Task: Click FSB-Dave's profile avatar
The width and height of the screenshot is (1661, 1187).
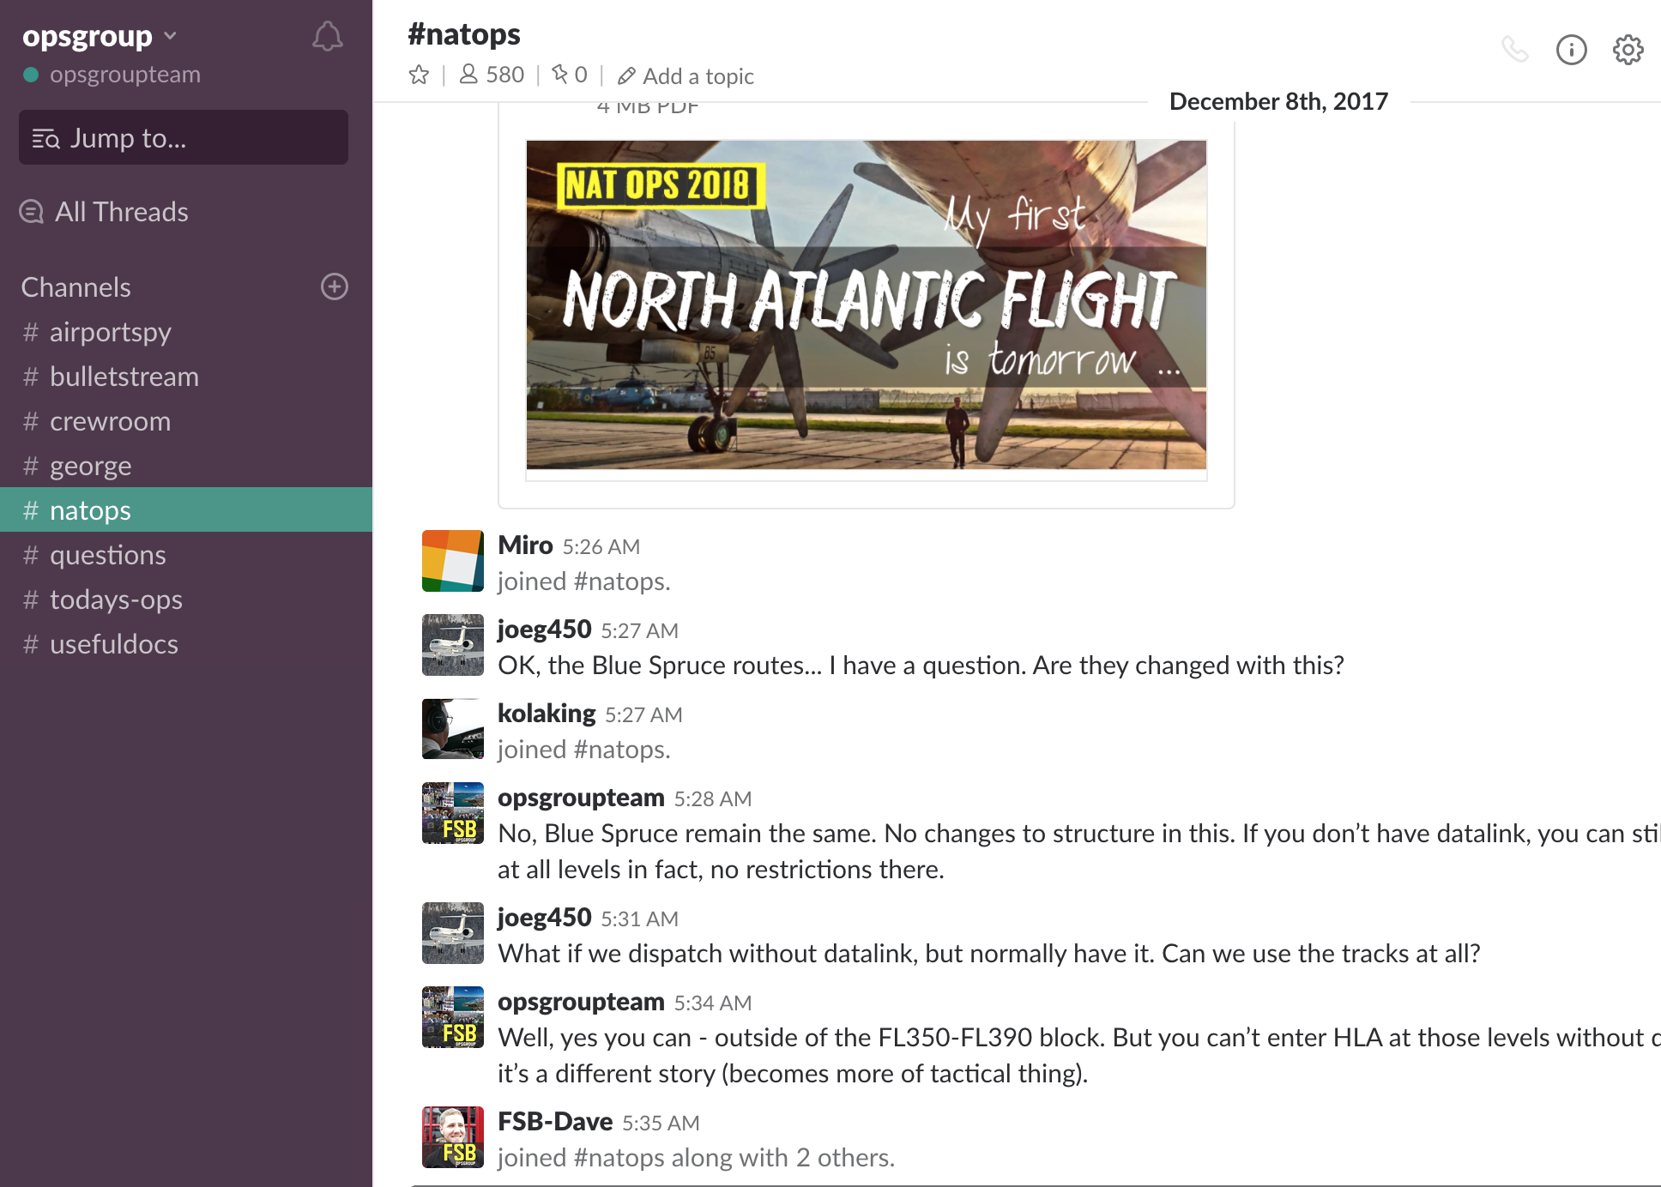Action: [x=452, y=1137]
